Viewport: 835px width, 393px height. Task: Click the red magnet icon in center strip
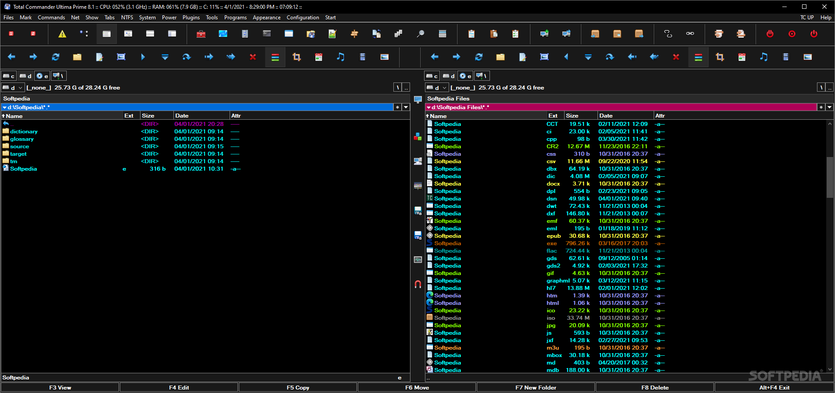point(418,284)
